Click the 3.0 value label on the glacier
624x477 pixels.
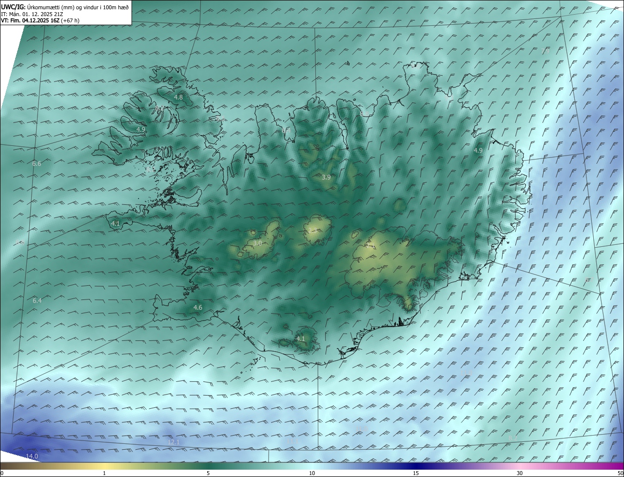click(x=258, y=243)
